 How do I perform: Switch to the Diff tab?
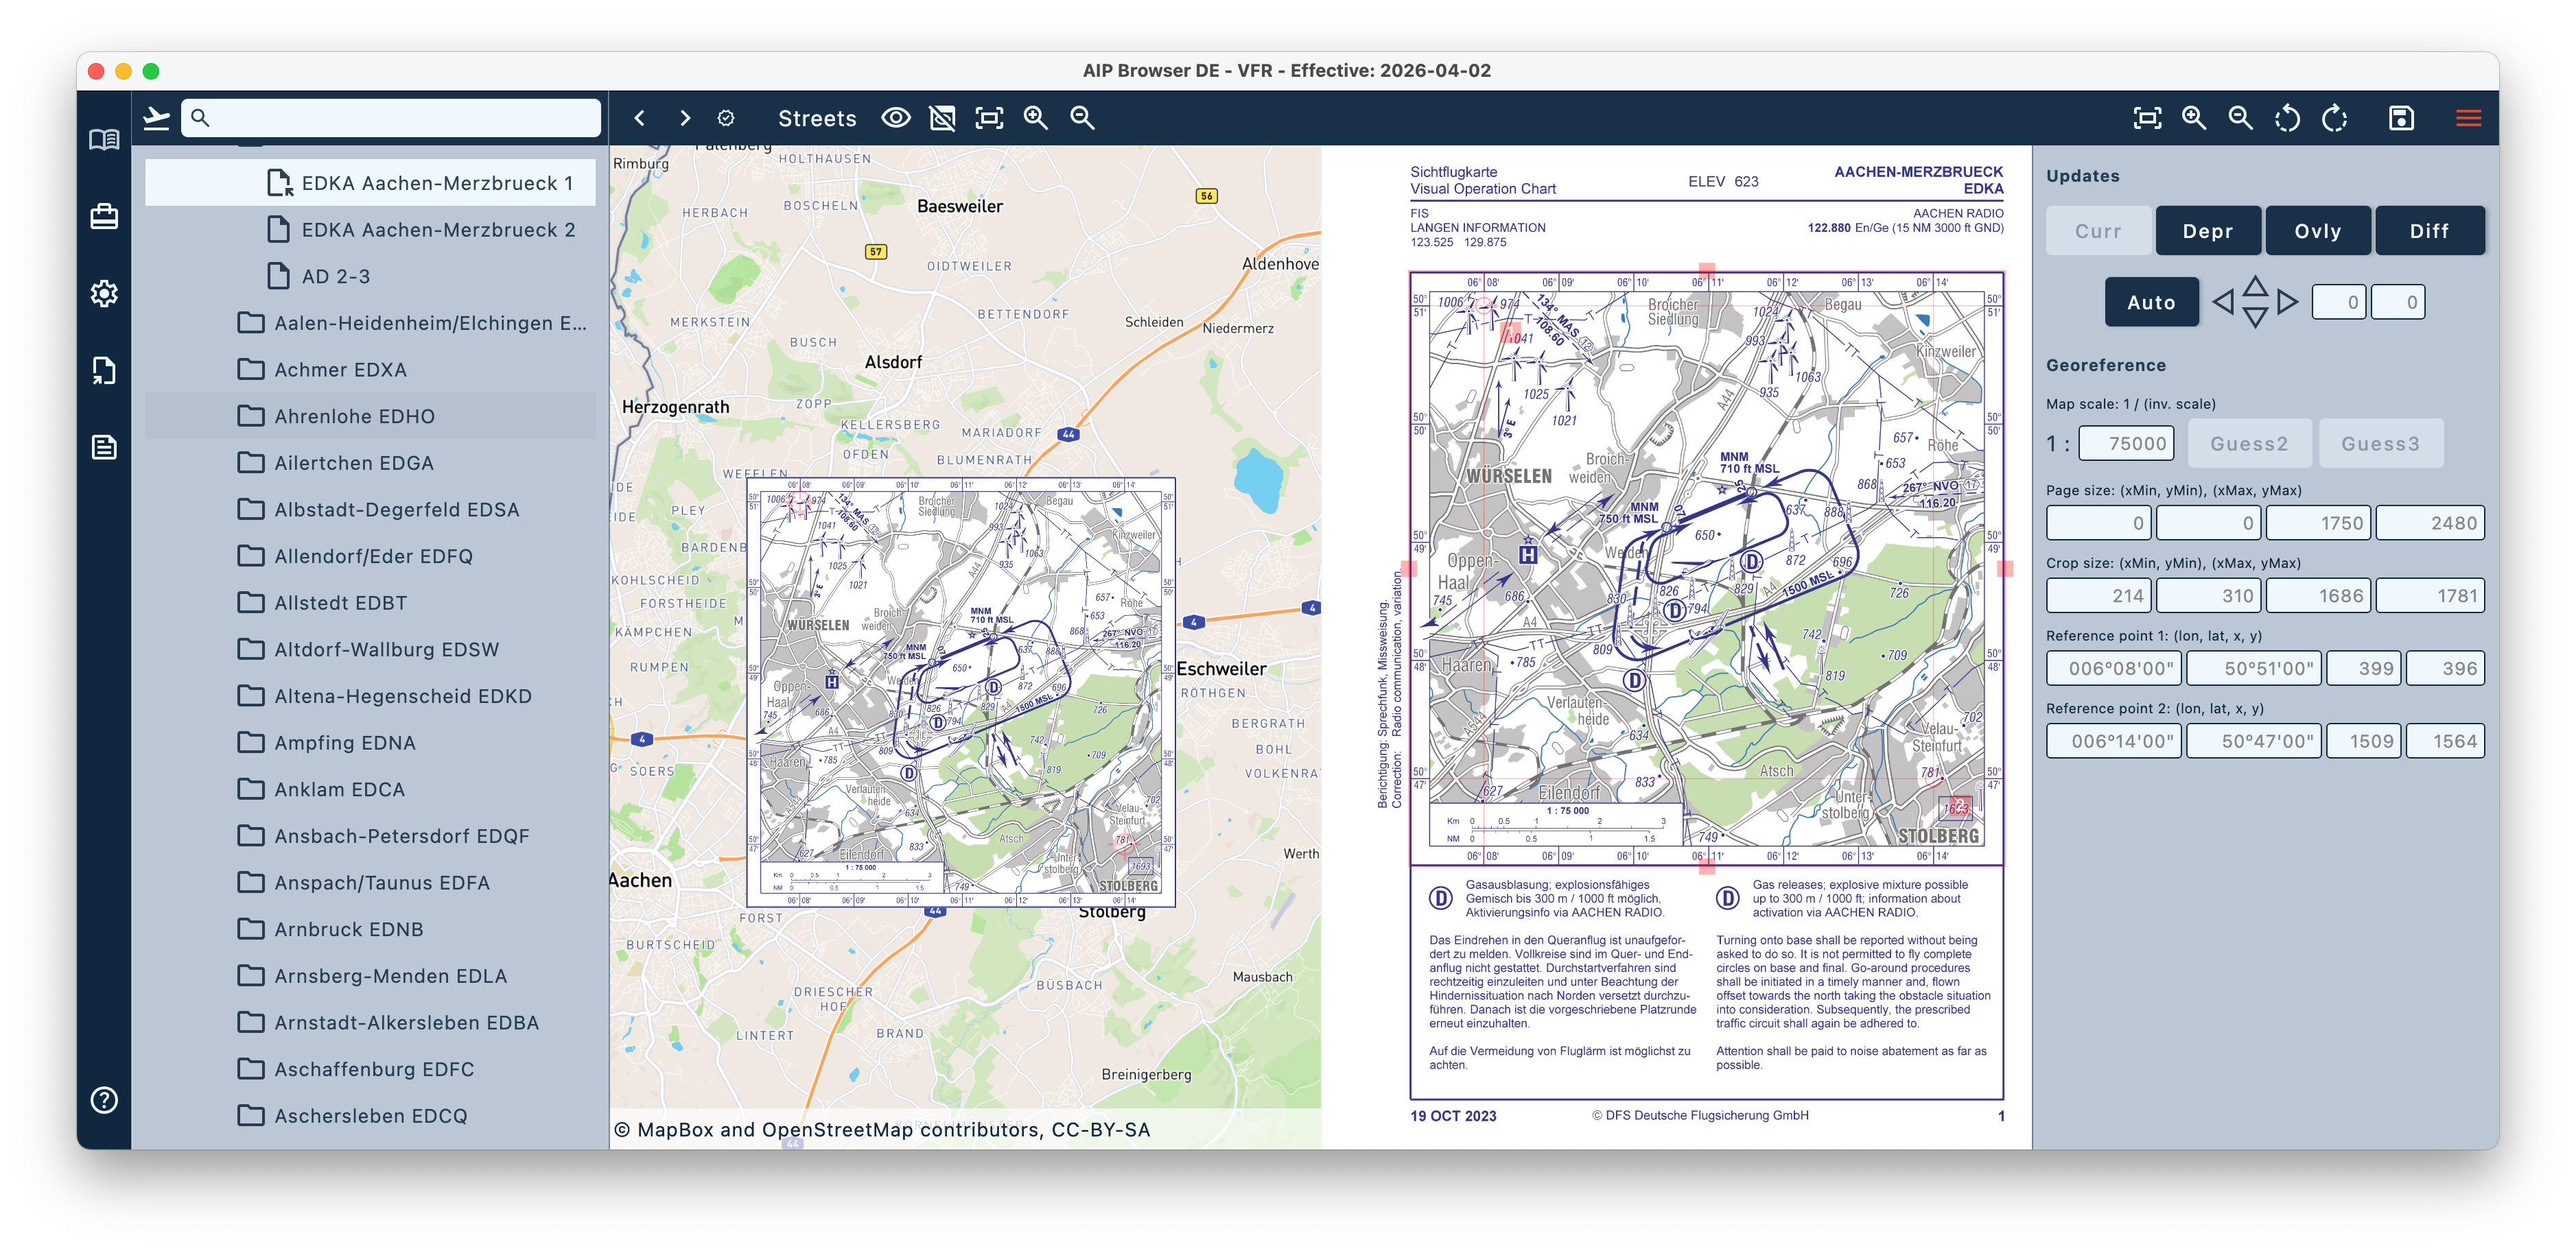(x=2429, y=231)
